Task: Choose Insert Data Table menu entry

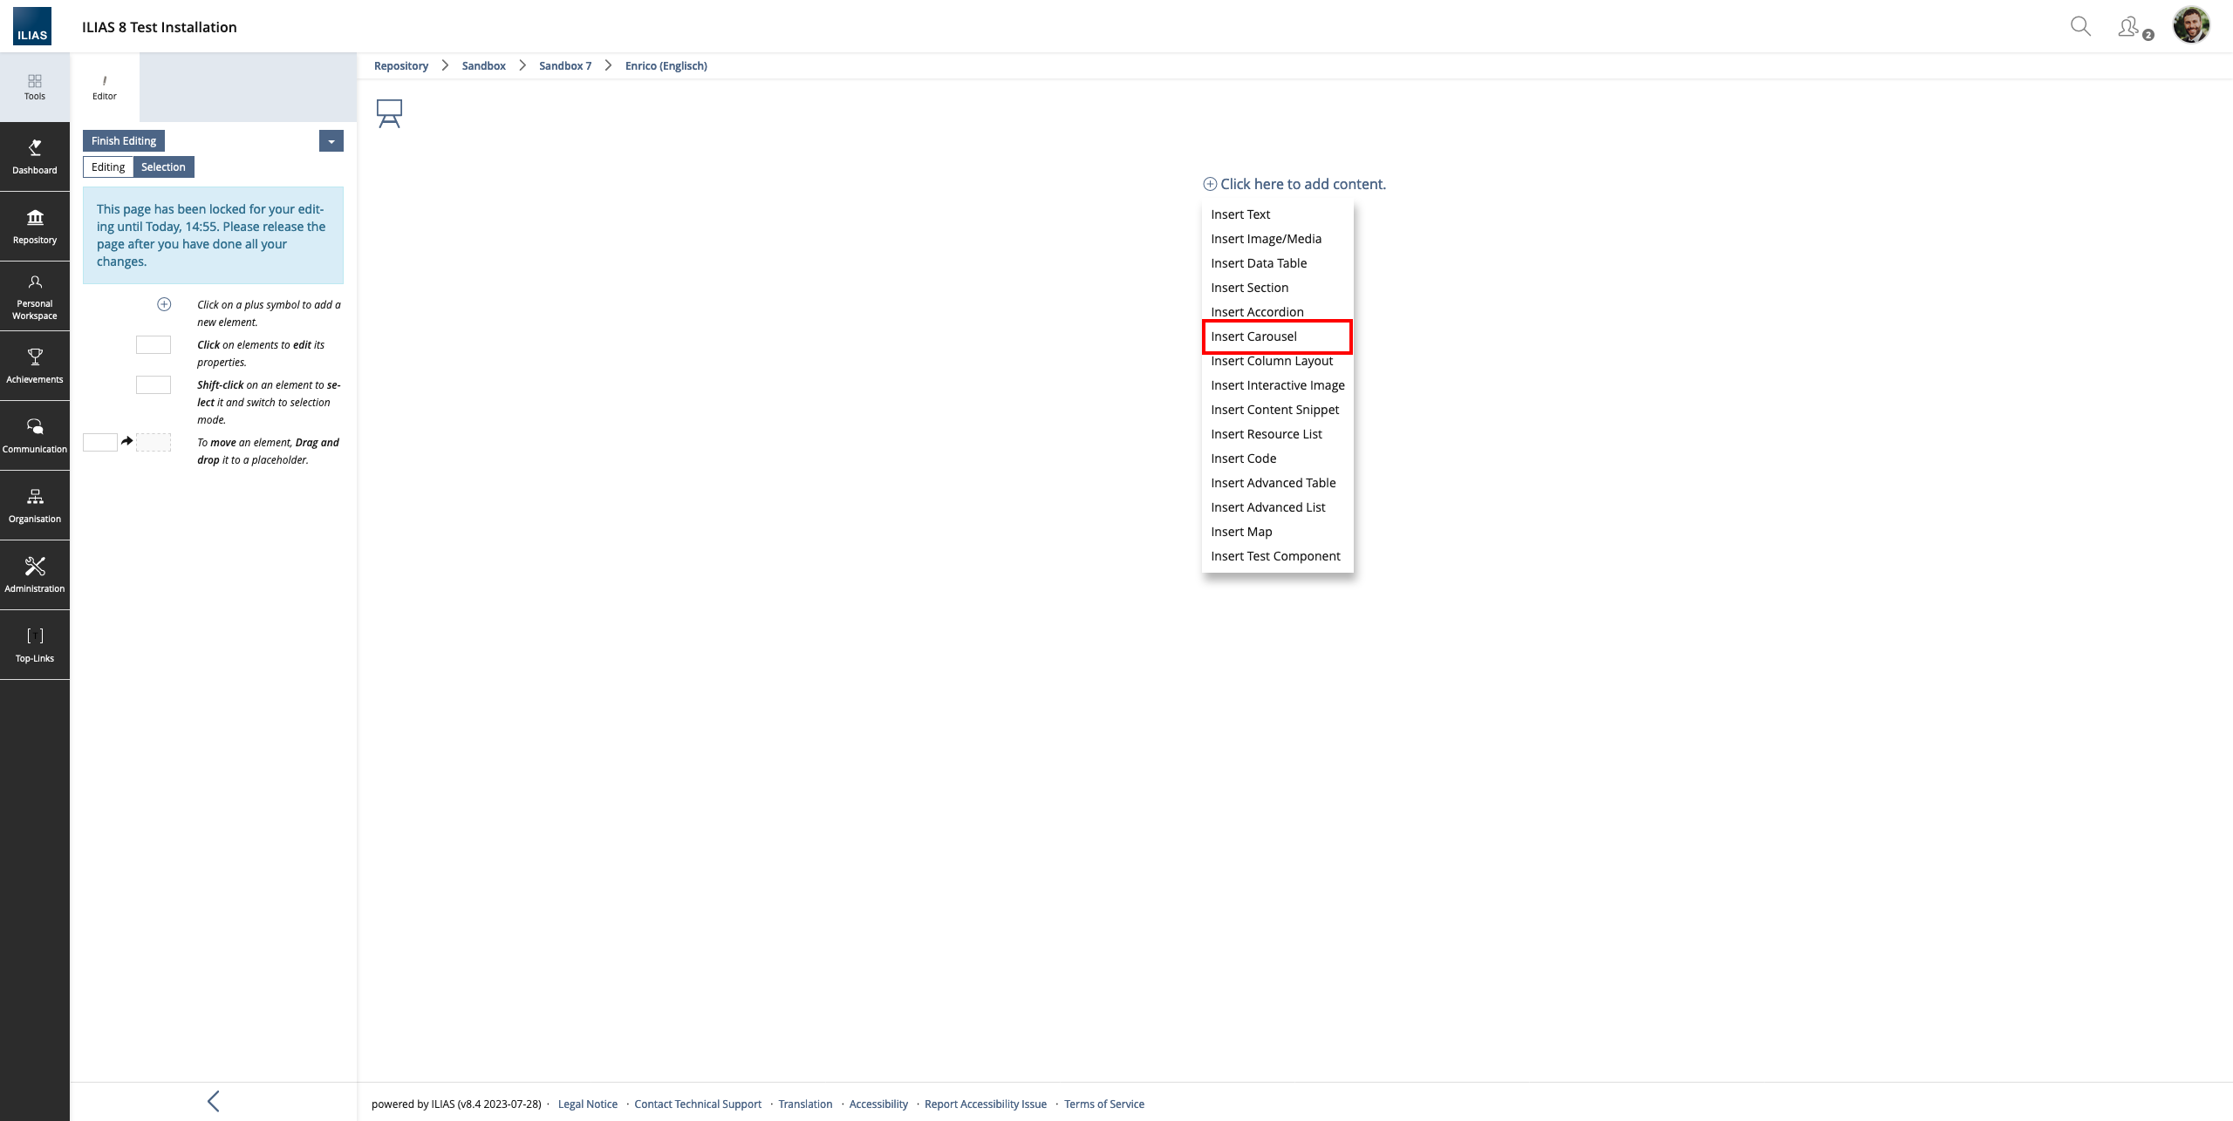Action: (1258, 263)
